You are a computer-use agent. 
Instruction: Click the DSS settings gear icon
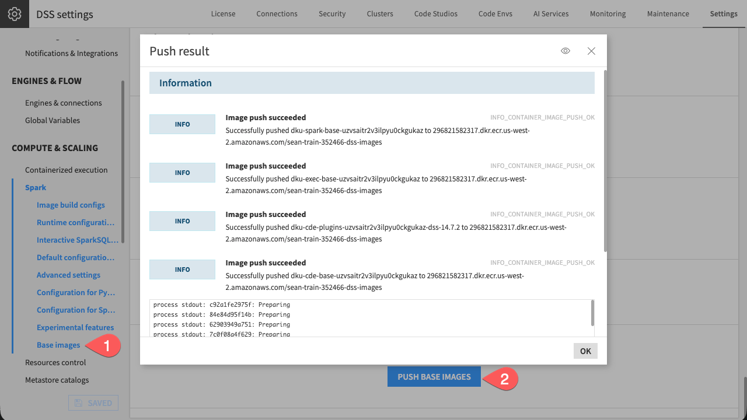click(14, 14)
